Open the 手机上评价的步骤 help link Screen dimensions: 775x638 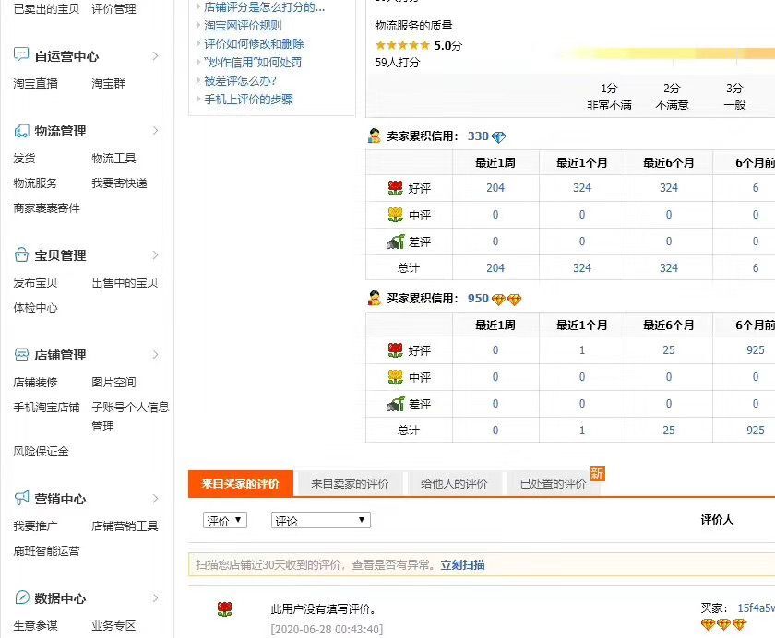248,100
